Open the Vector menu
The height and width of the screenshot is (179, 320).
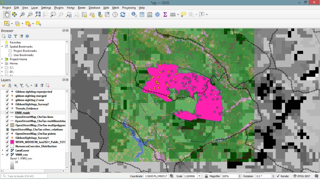point(71,7)
